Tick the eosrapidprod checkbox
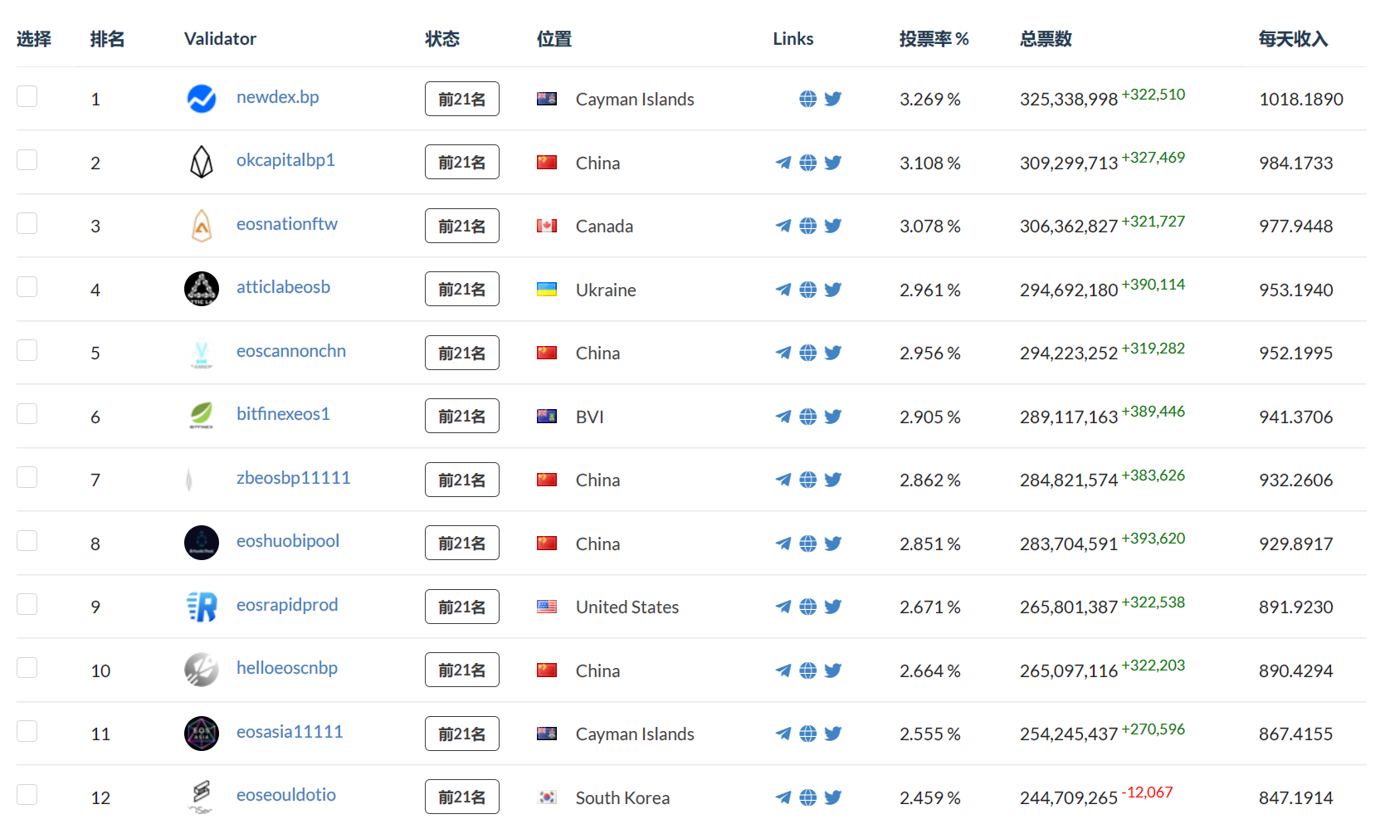1380x824 pixels. 27,604
